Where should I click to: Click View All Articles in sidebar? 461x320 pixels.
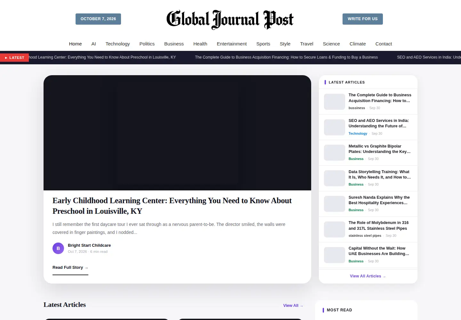coord(368,276)
